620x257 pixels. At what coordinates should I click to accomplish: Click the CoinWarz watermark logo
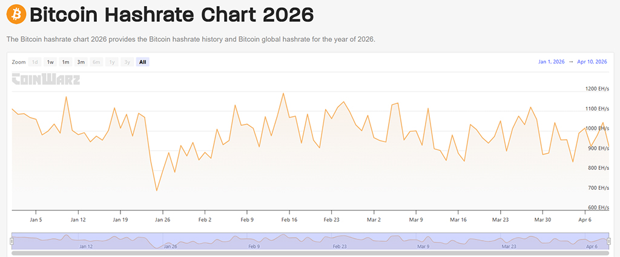[x=46, y=79]
